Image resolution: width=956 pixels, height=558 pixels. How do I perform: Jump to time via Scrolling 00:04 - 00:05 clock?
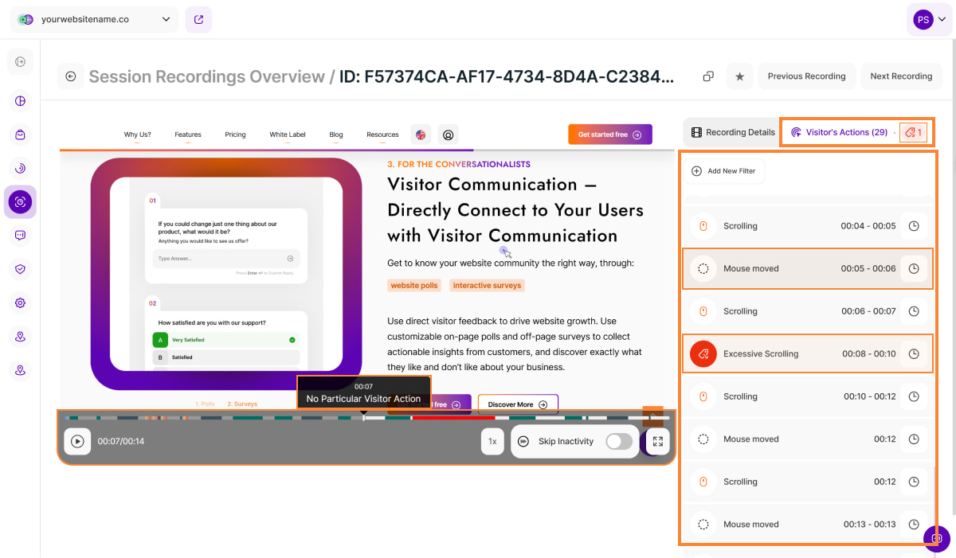coord(914,226)
